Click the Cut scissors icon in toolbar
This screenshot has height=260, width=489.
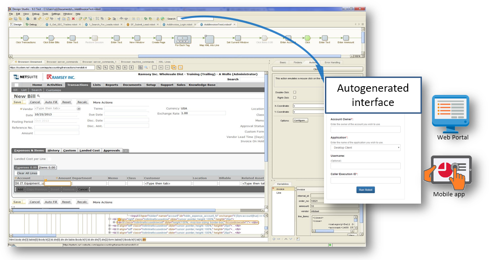point(59,19)
